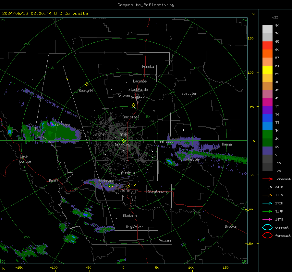Click the Didsbury city label
This screenshot has height=272, width=292.
122,145
